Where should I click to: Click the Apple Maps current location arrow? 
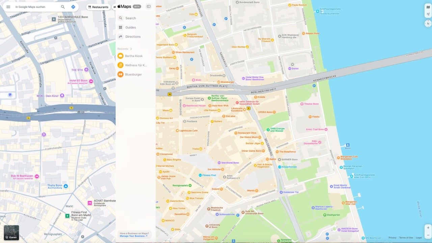pyautogui.click(x=428, y=15)
